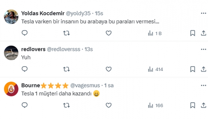Retweet Yoldas Kocdemir's Tesla post
208x119 pixels.
point(66,33)
